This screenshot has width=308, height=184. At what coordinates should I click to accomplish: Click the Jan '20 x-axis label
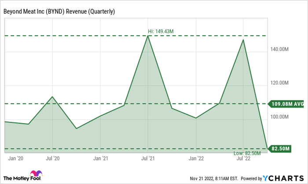[15, 158]
